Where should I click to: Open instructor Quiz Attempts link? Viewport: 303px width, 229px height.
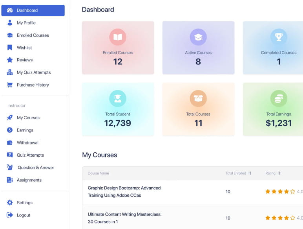[x=30, y=155]
